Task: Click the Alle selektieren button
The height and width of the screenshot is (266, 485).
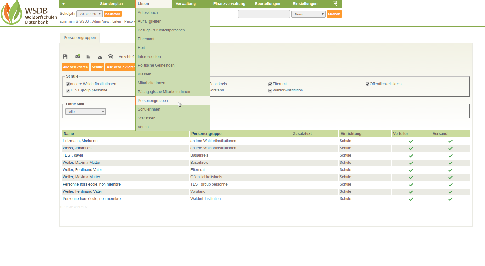Action: click(76, 67)
